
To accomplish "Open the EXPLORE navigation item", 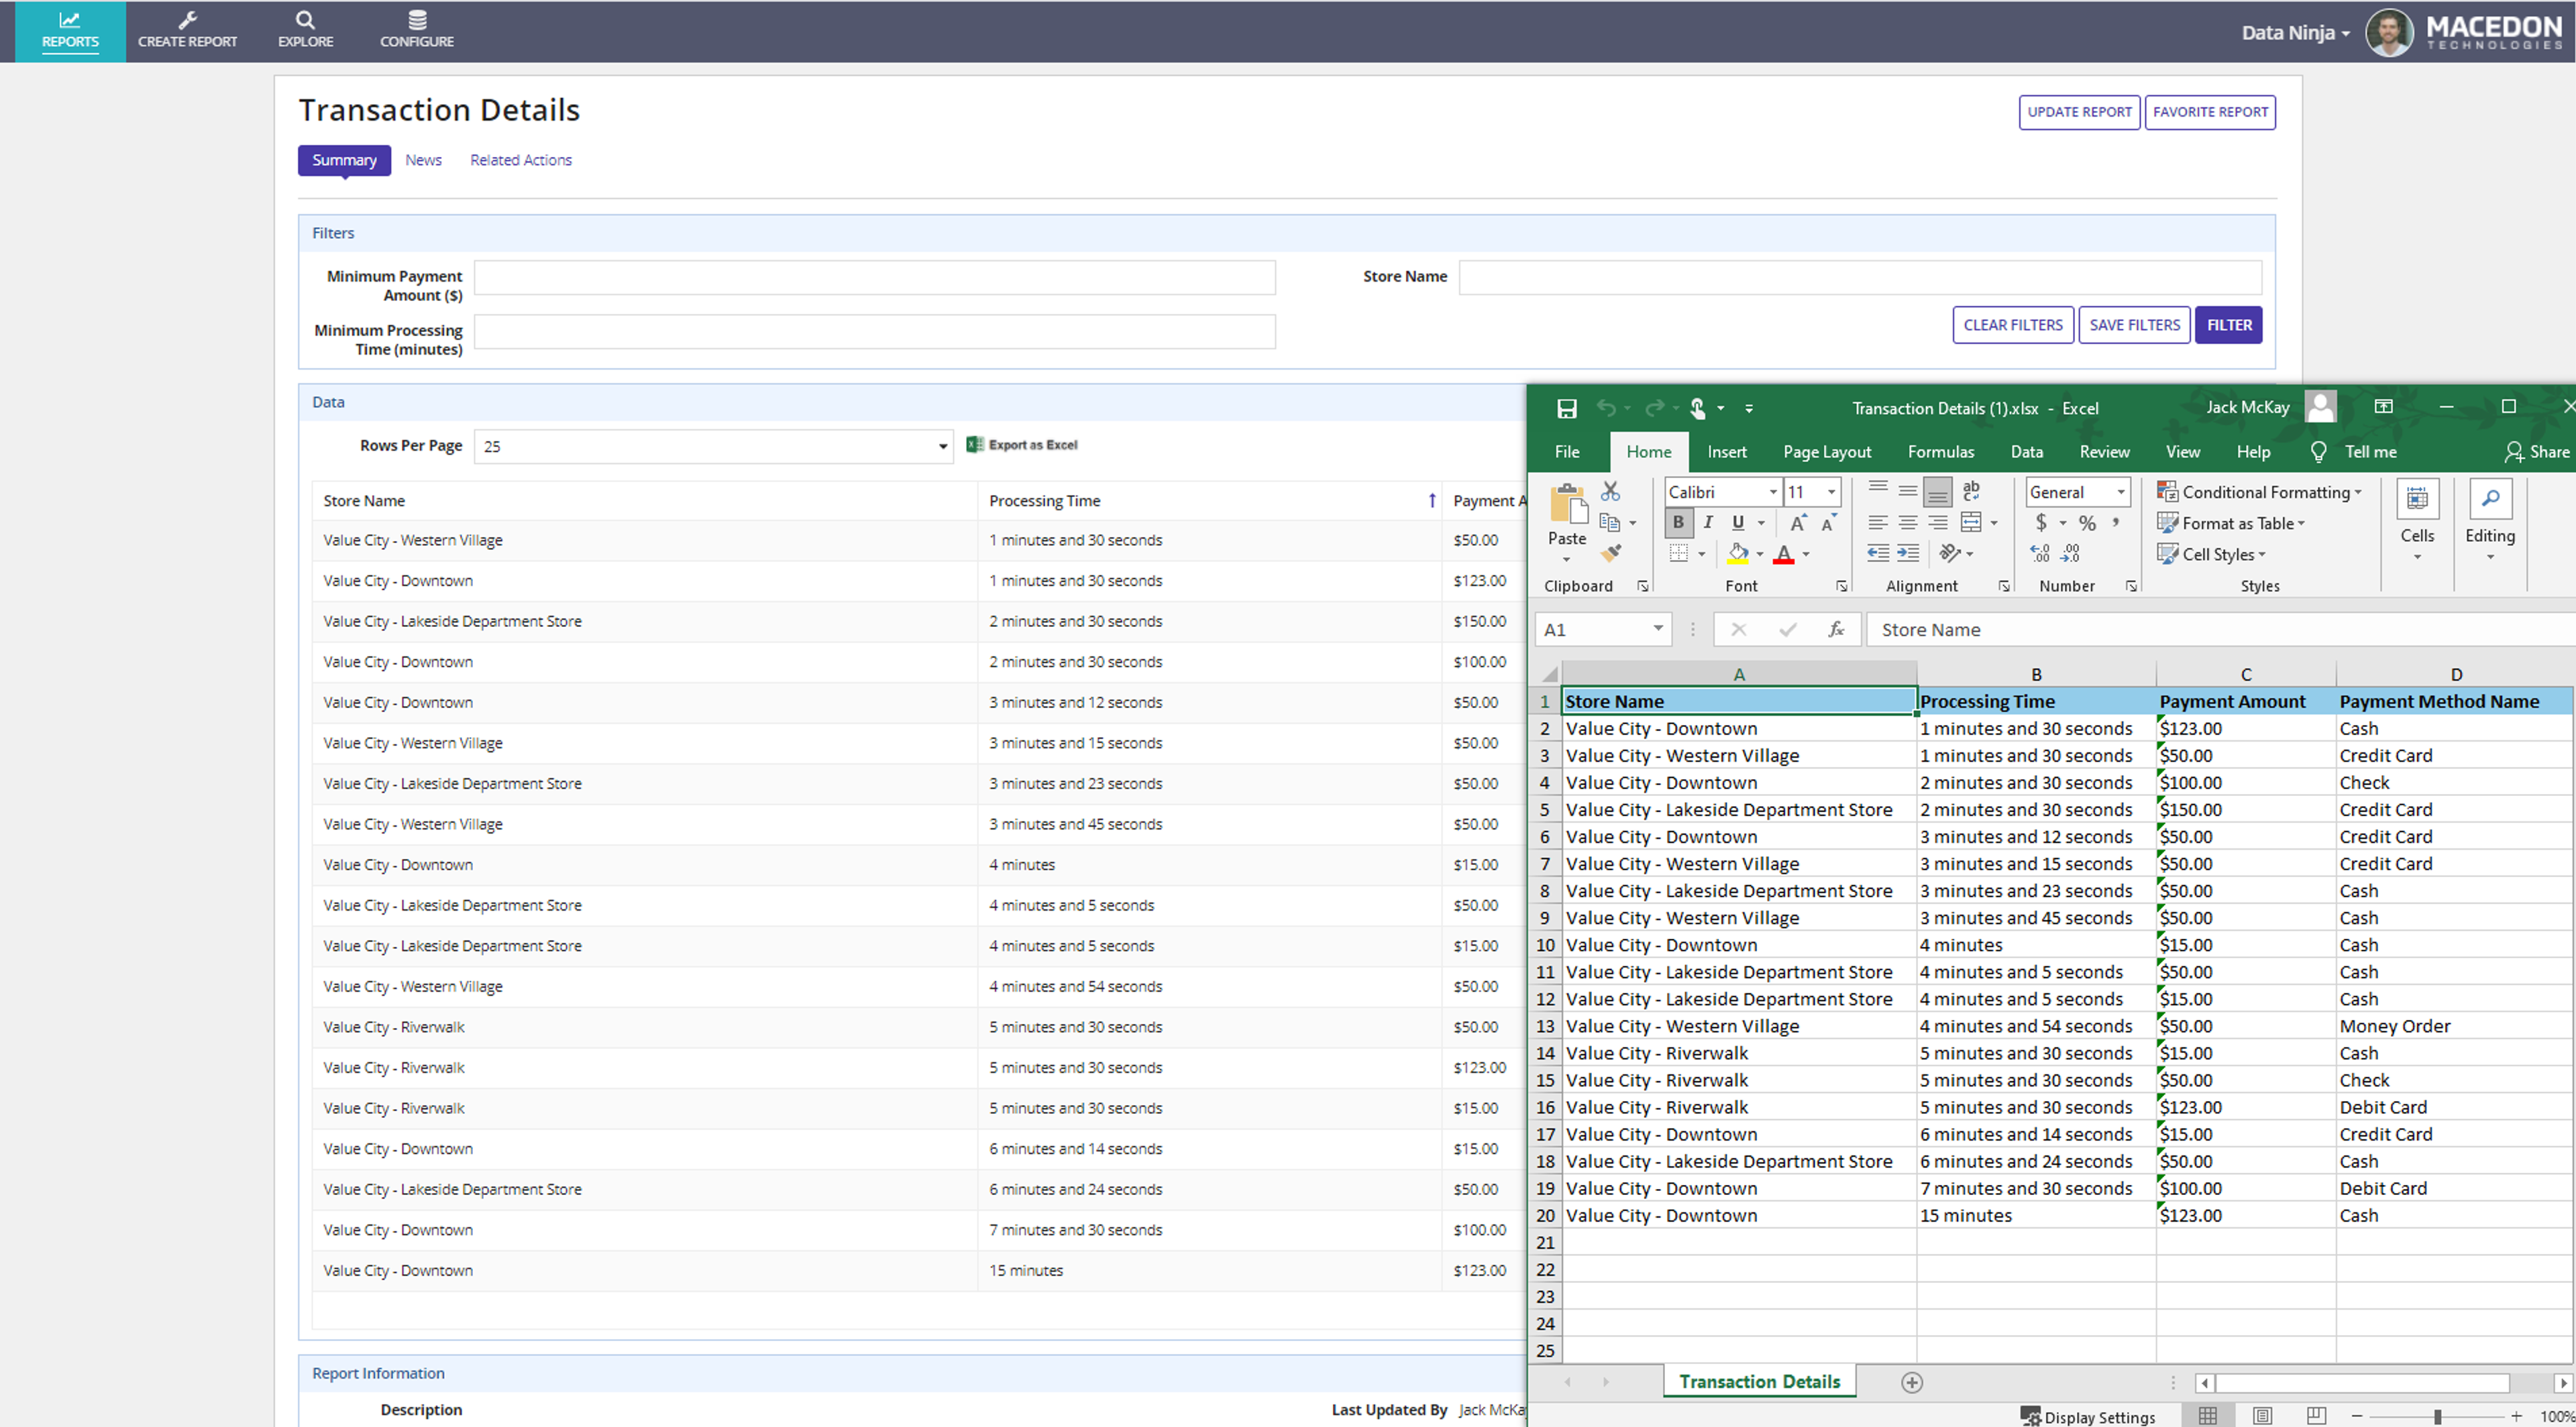I will pos(306,31).
